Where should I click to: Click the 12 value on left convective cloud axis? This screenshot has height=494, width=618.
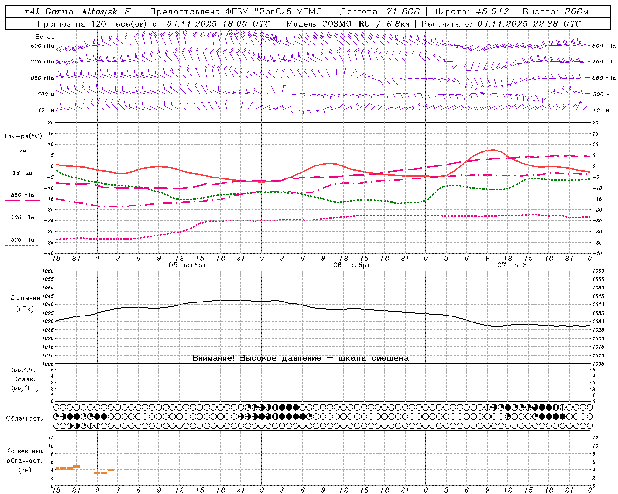(51, 438)
